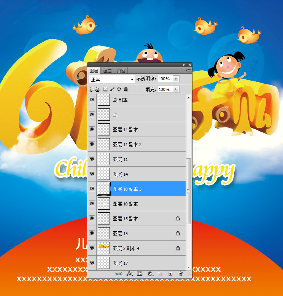The height and width of the screenshot is (296, 283).
Task: Hide the 鸟 layer
Action: pyautogui.click(x=92, y=115)
